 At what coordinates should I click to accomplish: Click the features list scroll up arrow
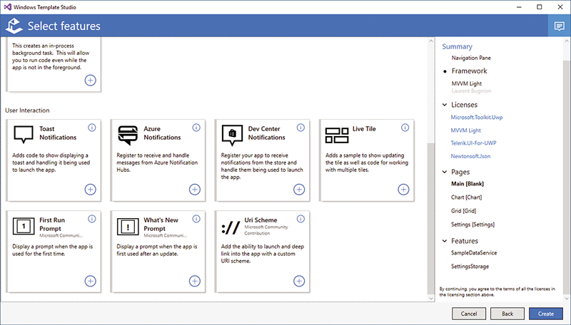point(431,41)
